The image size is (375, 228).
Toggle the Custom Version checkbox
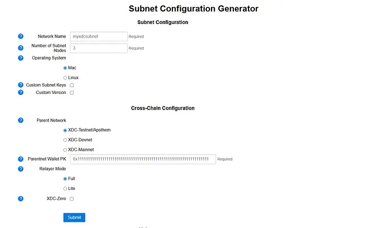click(72, 93)
